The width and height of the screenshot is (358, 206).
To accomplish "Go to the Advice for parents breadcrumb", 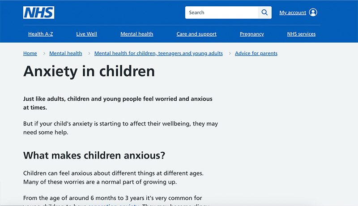I will tap(256, 53).
